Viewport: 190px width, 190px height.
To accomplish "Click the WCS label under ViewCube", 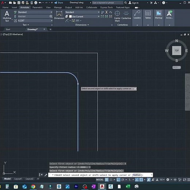I will (x=176, y=67).
